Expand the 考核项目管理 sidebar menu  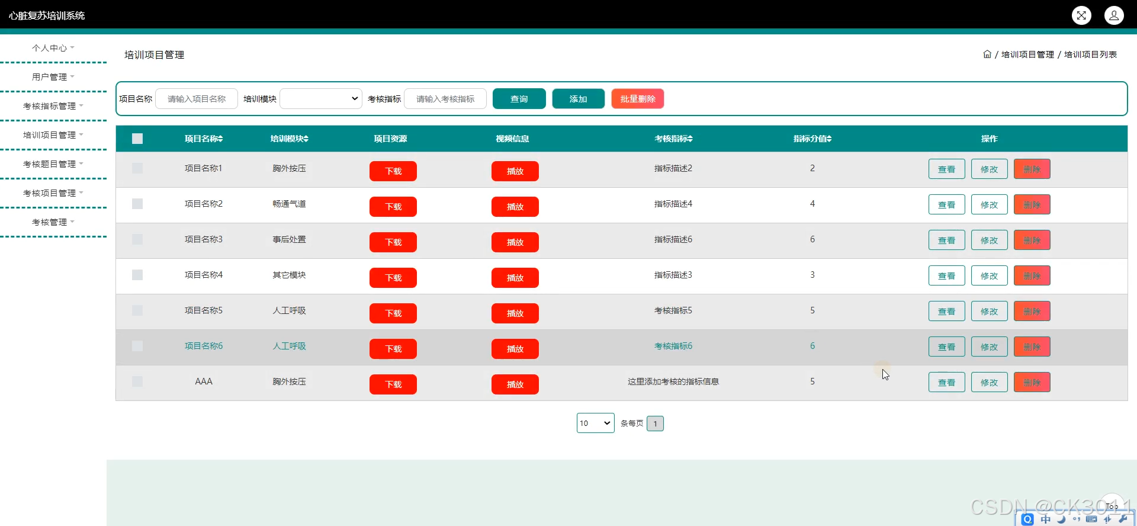click(x=53, y=193)
